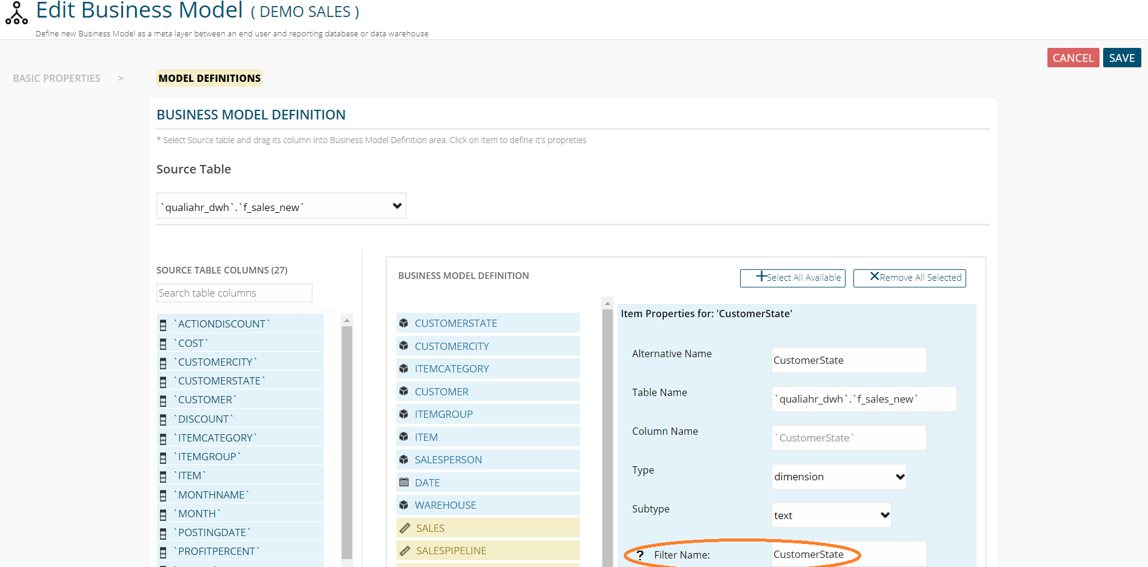
Task: Open the Source Table dropdown
Action: (x=281, y=206)
